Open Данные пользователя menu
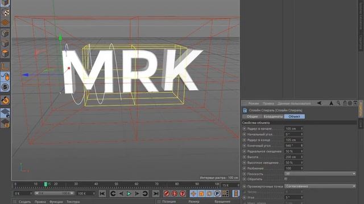This screenshot has width=364, height=204. coord(294,103)
